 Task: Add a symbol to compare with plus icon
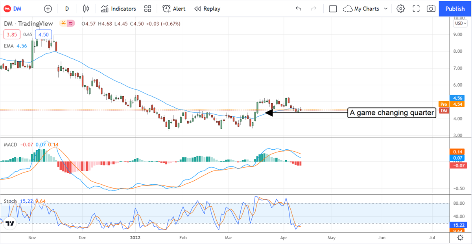pos(48,9)
